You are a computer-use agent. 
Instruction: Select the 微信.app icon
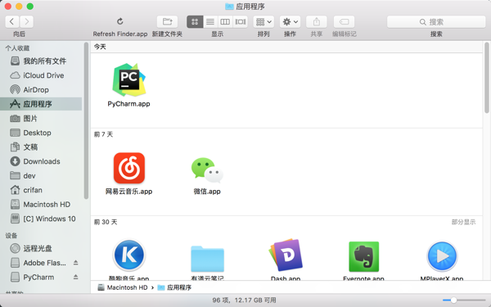pyautogui.click(x=207, y=169)
